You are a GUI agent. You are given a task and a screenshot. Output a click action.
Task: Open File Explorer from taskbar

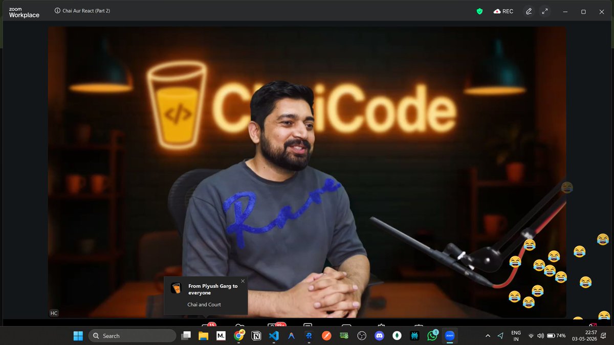pyautogui.click(x=204, y=336)
